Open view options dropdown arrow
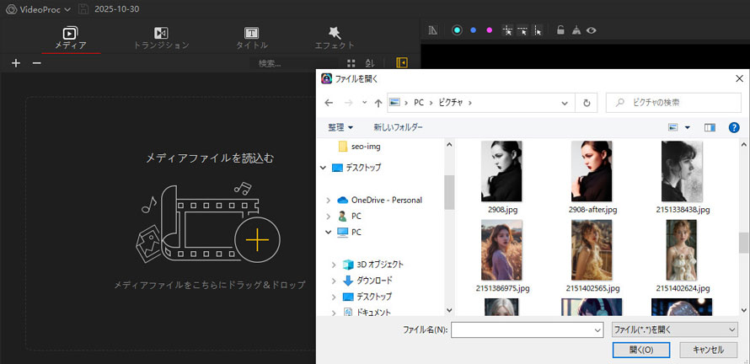750x364 pixels. tap(688, 127)
